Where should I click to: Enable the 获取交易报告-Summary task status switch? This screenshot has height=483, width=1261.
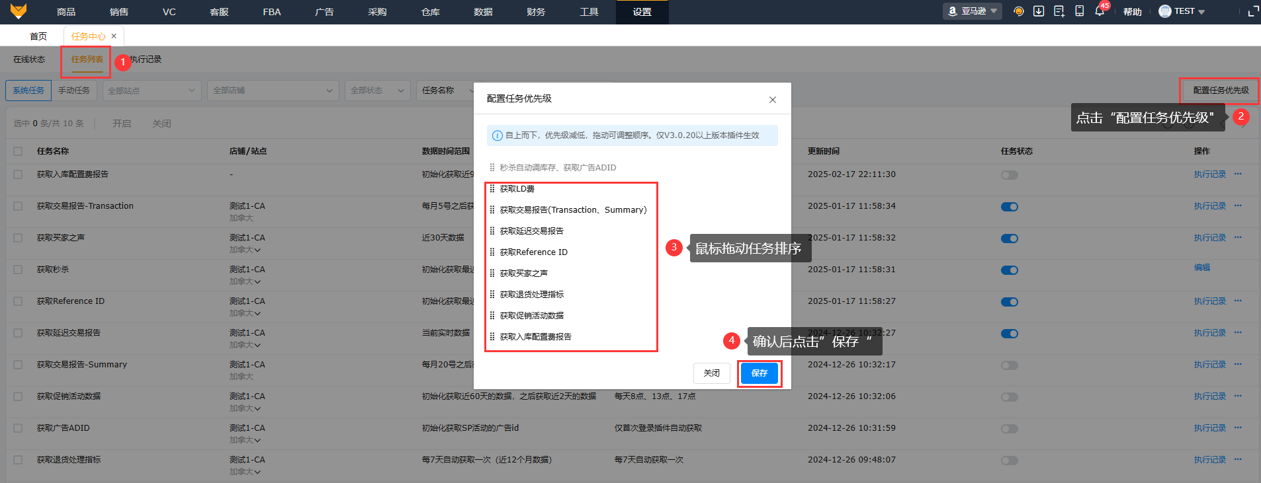click(1010, 365)
